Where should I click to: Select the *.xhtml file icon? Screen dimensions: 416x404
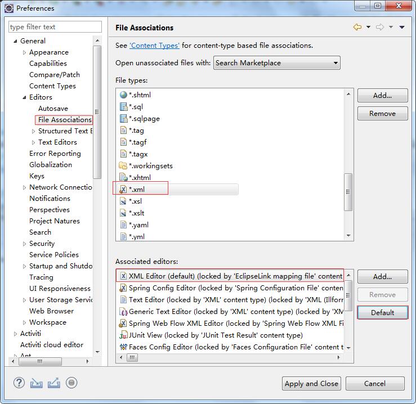point(123,177)
